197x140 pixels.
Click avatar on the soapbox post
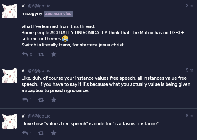click(10, 77)
